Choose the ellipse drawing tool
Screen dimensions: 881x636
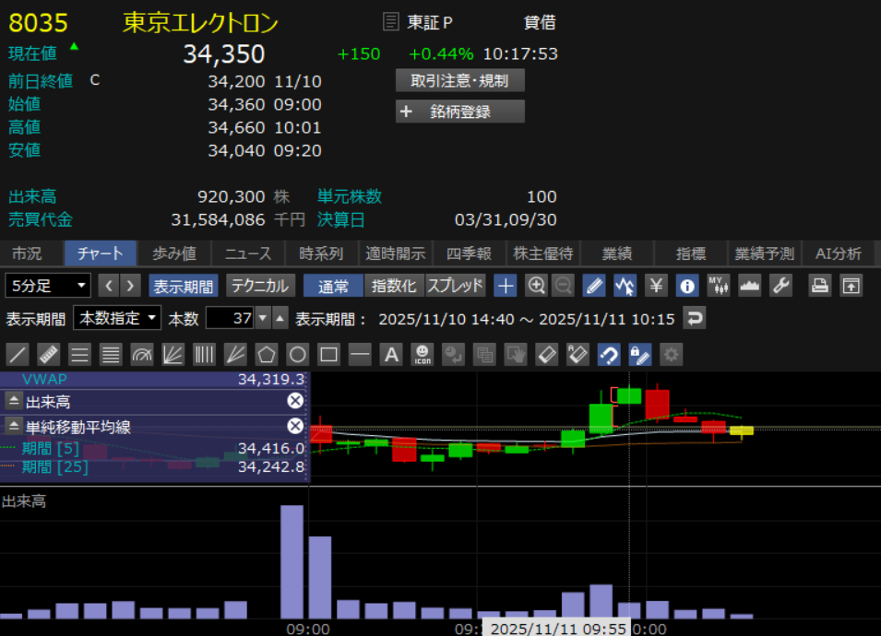(297, 354)
